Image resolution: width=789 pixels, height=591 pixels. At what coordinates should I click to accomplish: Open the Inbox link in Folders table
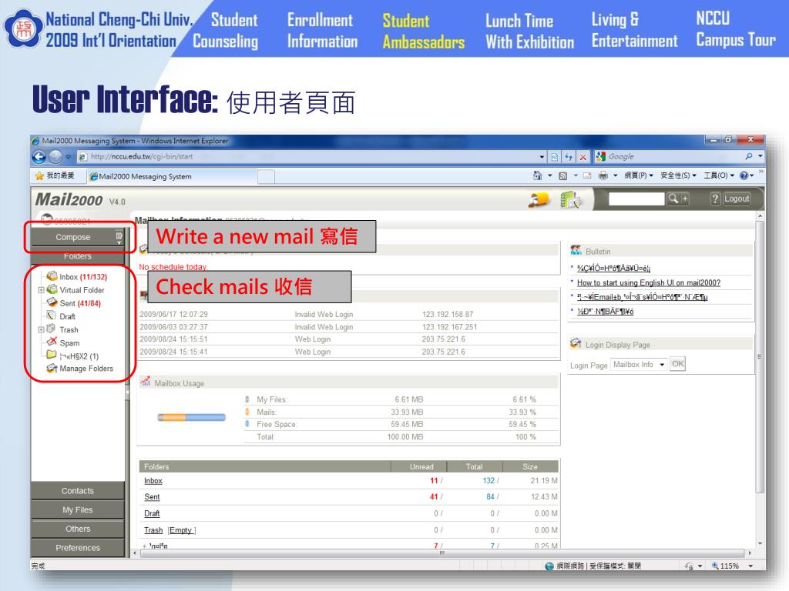153,481
